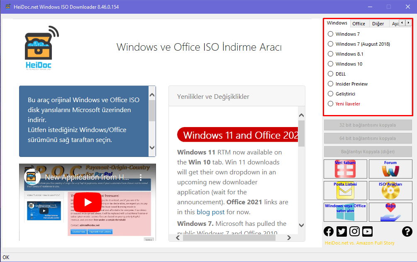Switch to the Diğer tab
This screenshot has height=262, width=417.
click(x=378, y=24)
